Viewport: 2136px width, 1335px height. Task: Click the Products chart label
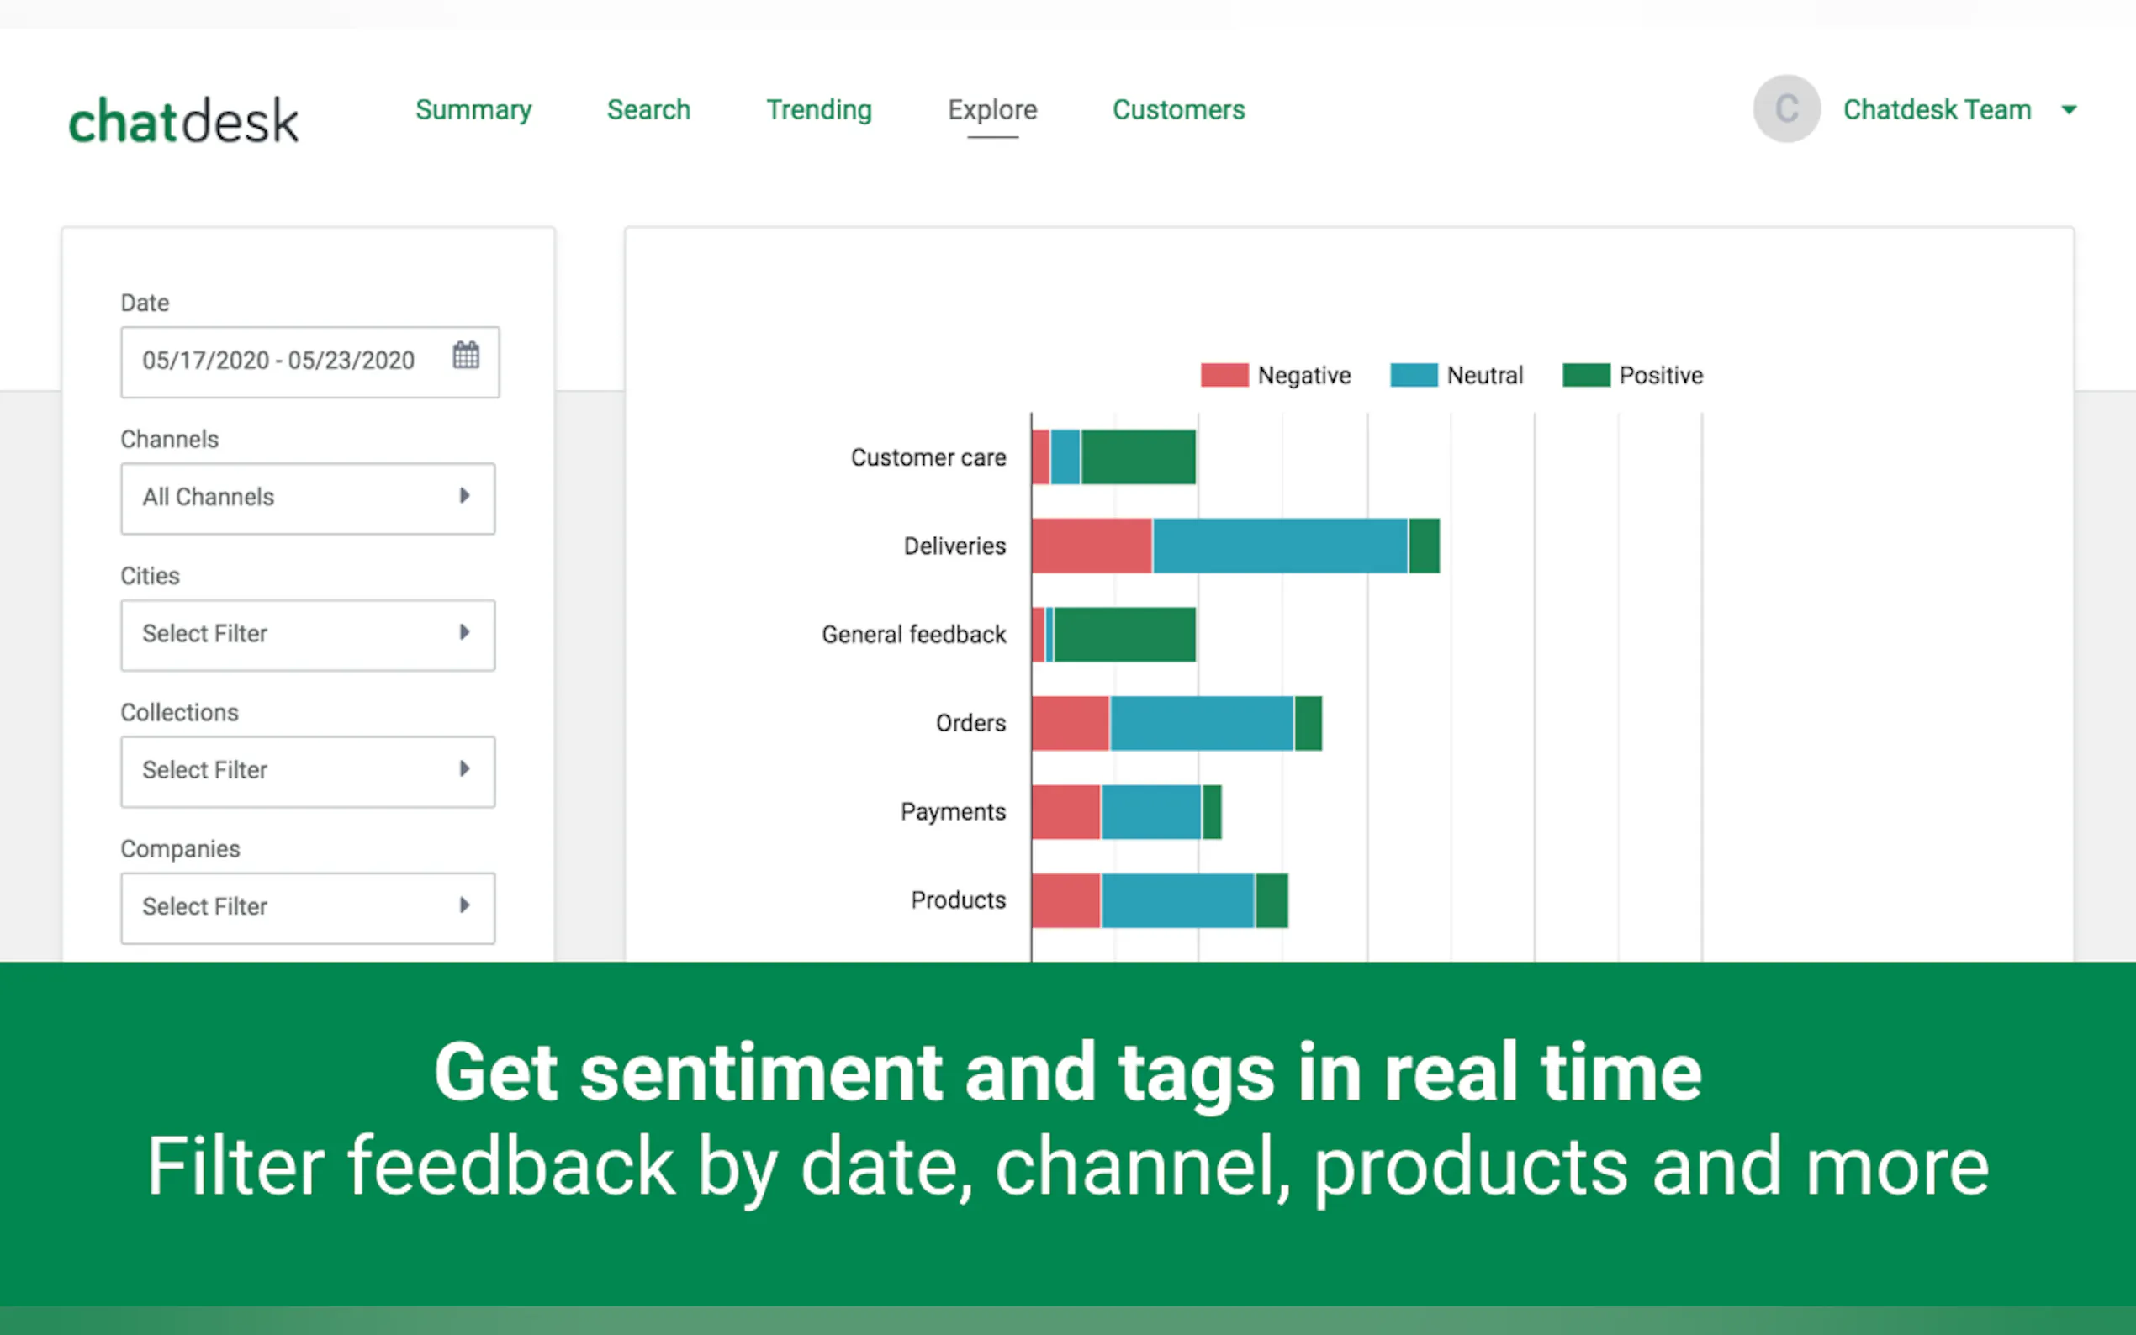(x=958, y=900)
